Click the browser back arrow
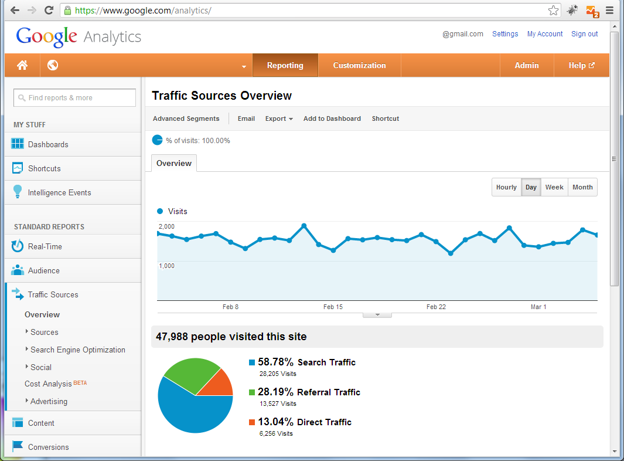The width and height of the screenshot is (624, 461). 15,11
